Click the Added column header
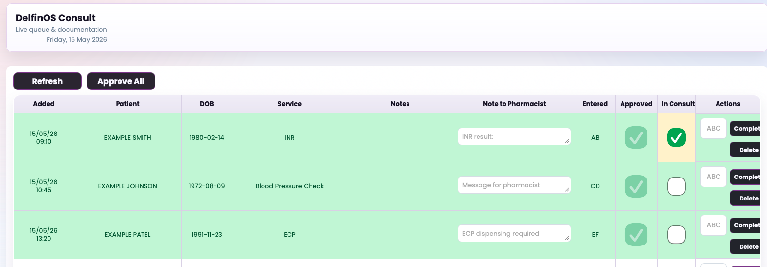This screenshot has height=267, width=767. click(44, 104)
